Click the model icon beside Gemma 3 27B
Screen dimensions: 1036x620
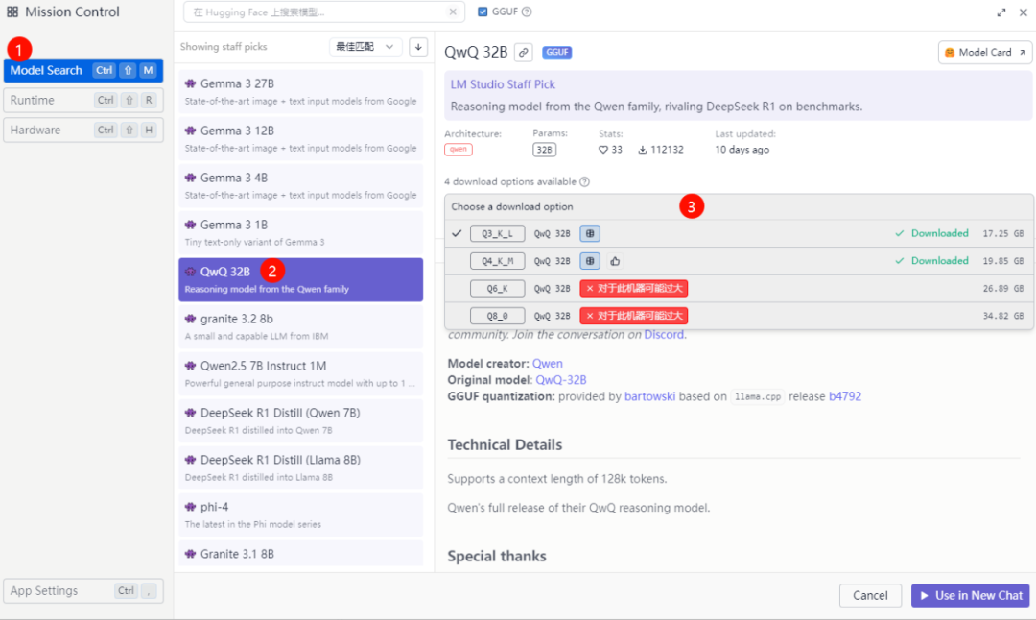(190, 83)
